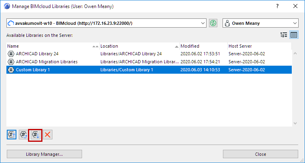The image size is (305, 163).
Task: Sort libraries by the Location column header
Action: [x=139, y=46]
